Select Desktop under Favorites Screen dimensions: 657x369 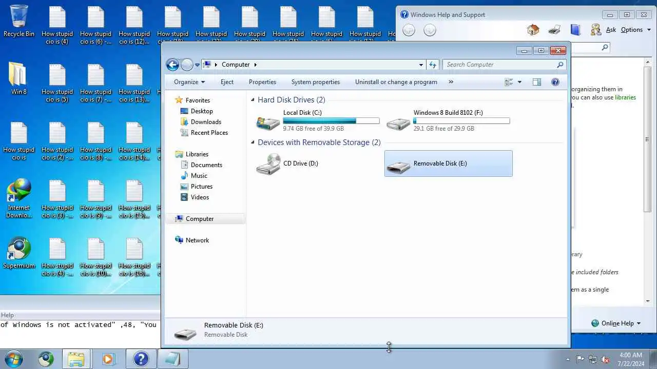(x=202, y=111)
